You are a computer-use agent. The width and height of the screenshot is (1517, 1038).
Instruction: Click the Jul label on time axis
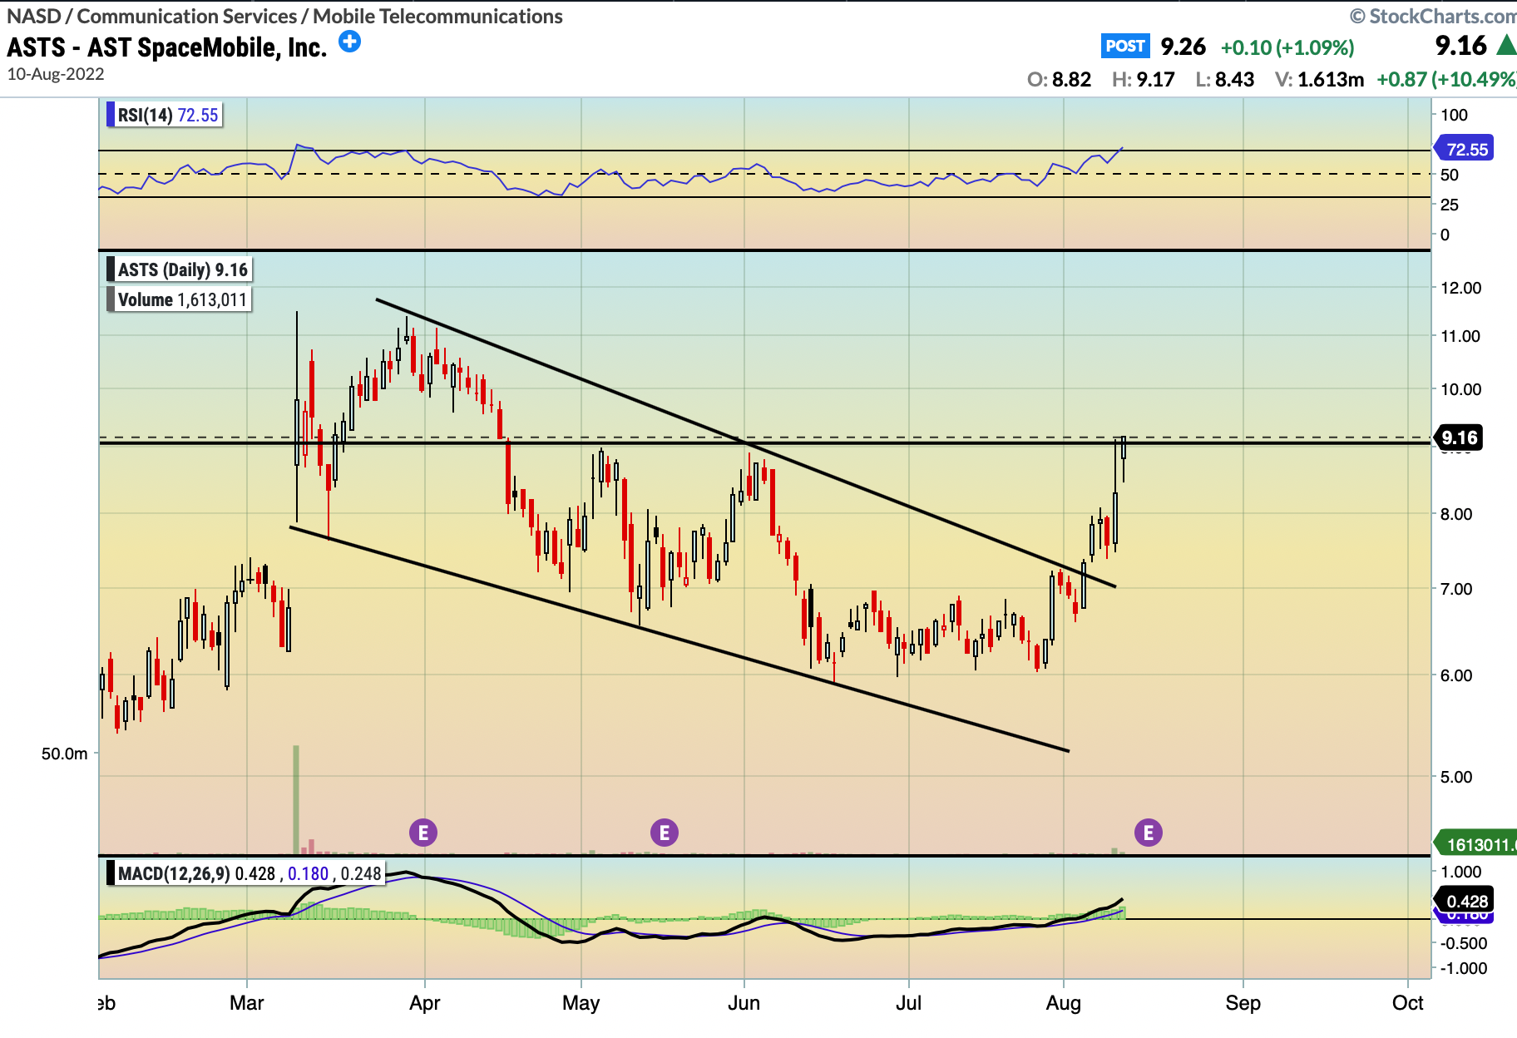coord(908,1002)
